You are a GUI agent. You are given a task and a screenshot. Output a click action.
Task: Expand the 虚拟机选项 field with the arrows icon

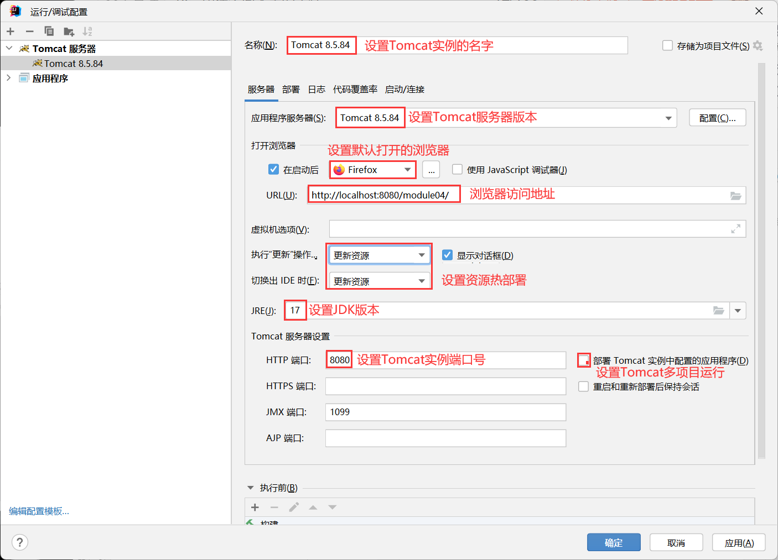click(735, 229)
